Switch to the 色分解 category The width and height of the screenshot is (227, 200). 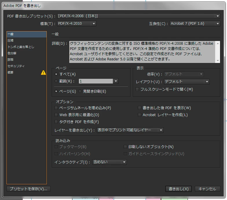coord(27,53)
